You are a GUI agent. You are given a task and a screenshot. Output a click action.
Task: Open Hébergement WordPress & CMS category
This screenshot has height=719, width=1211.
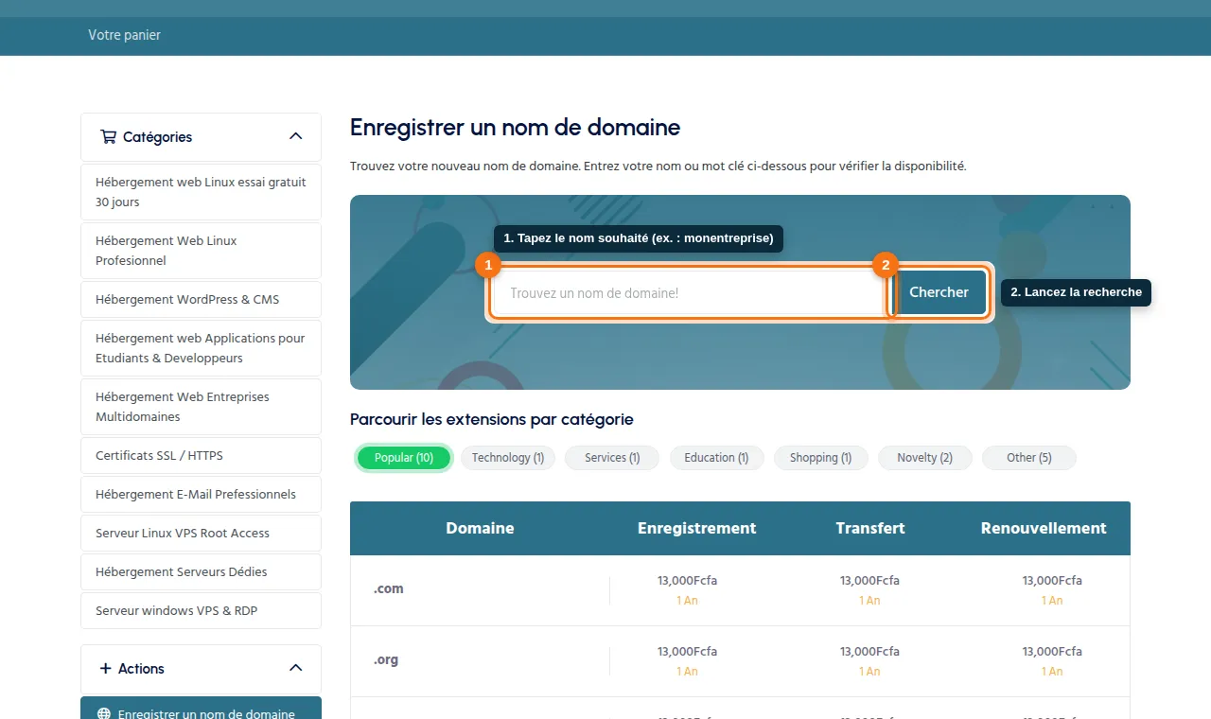pyautogui.click(x=201, y=299)
